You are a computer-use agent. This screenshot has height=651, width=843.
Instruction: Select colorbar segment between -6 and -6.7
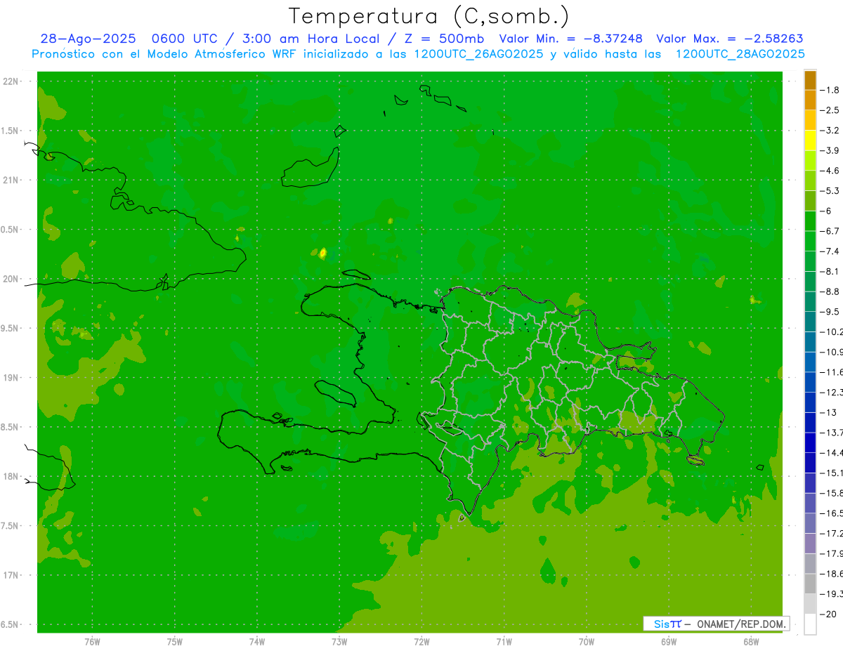810,221
